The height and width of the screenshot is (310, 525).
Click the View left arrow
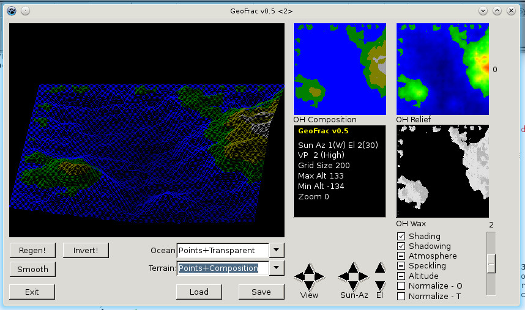300,276
